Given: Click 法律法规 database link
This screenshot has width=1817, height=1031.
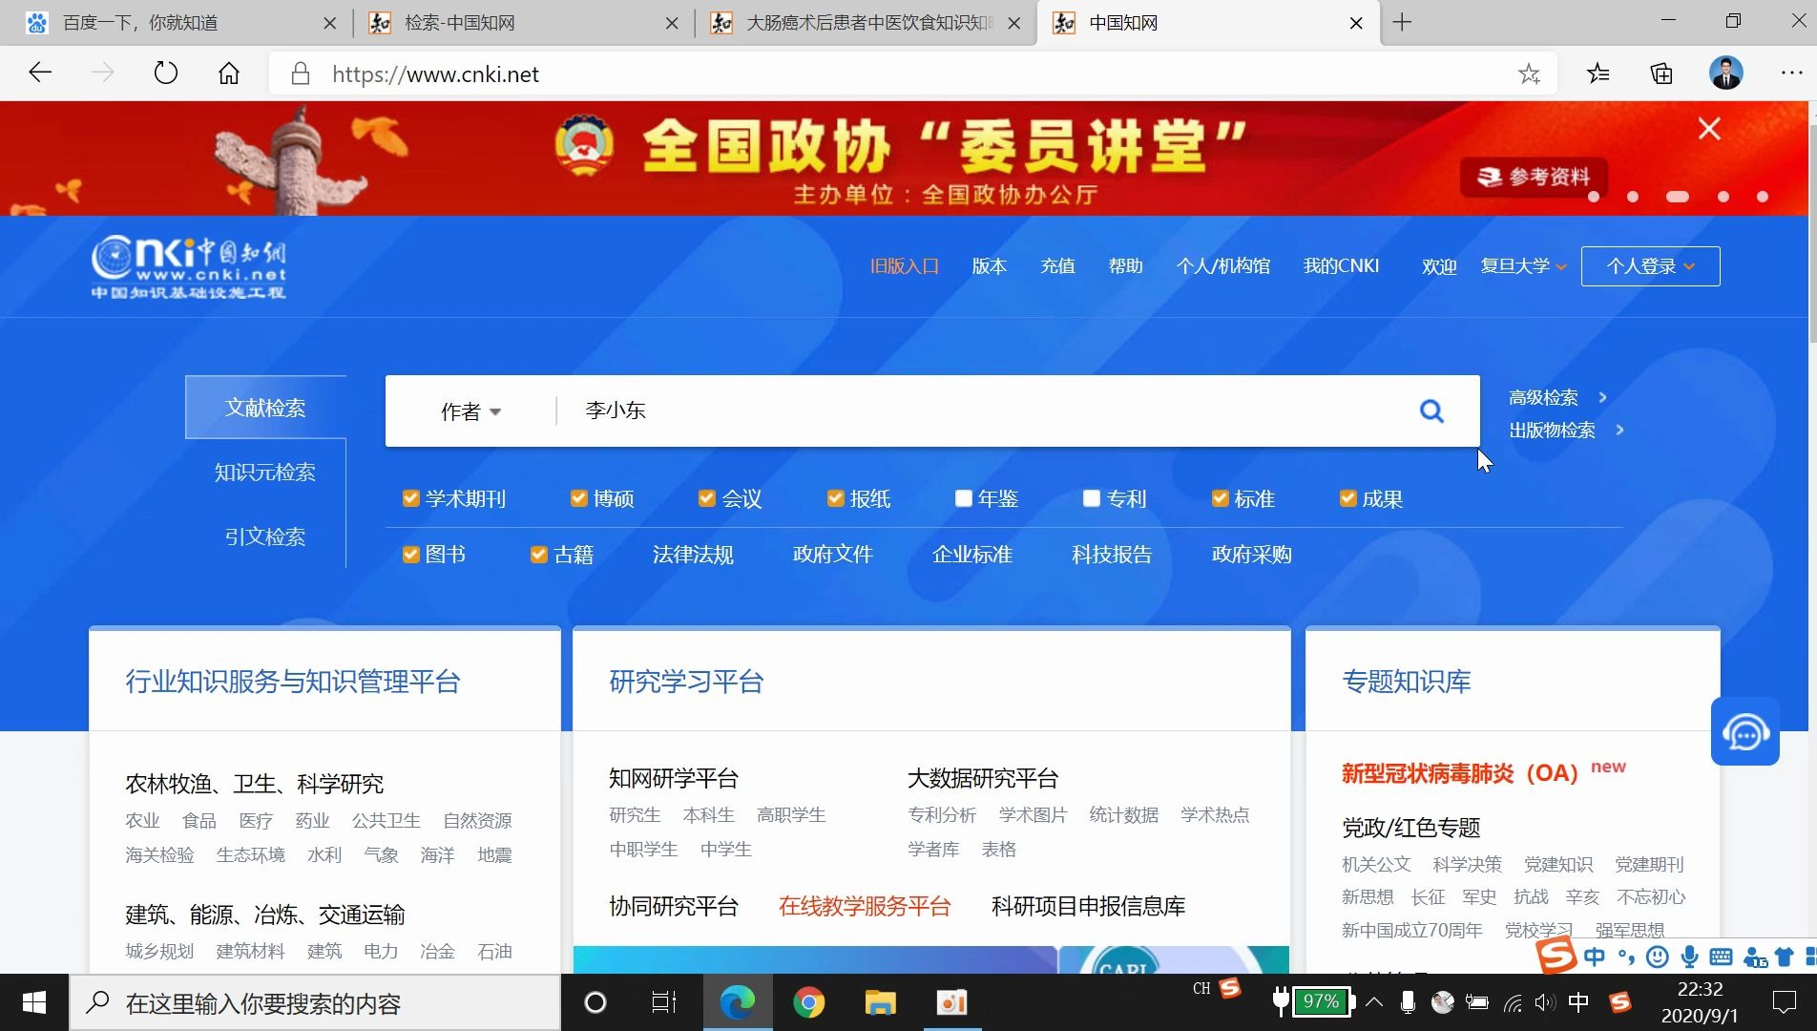Looking at the screenshot, I should point(693,555).
